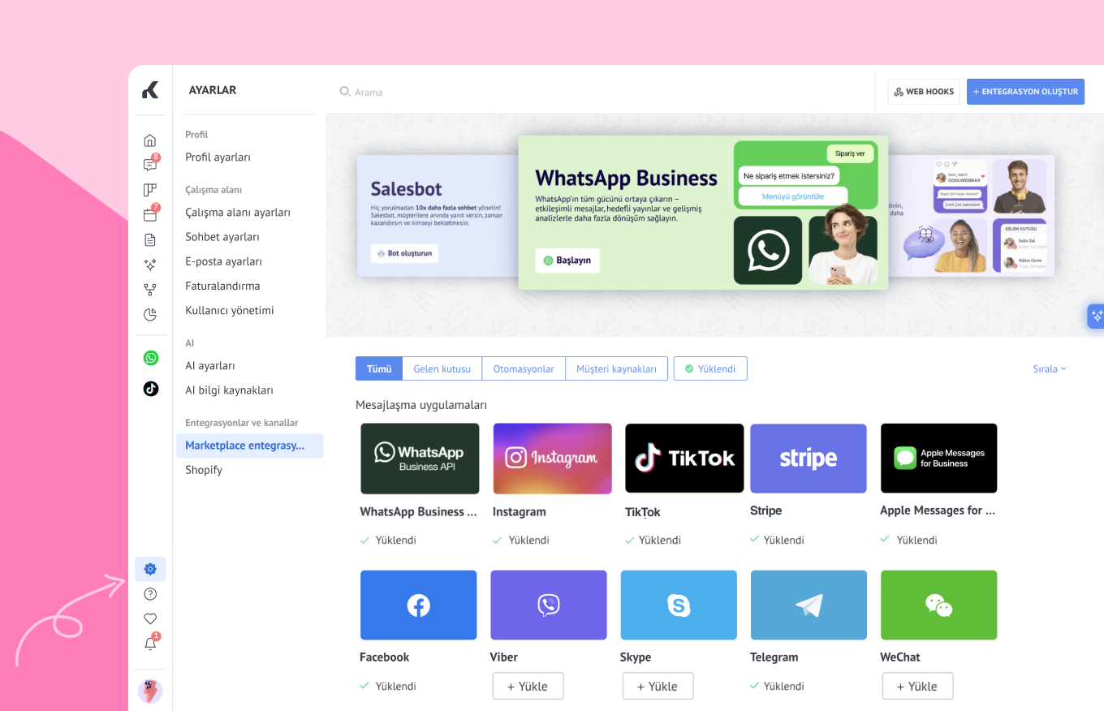Screen dimensions: 1104x711
Task: Click the Entegrasyon Oluştur button
Action: pos(1025,92)
